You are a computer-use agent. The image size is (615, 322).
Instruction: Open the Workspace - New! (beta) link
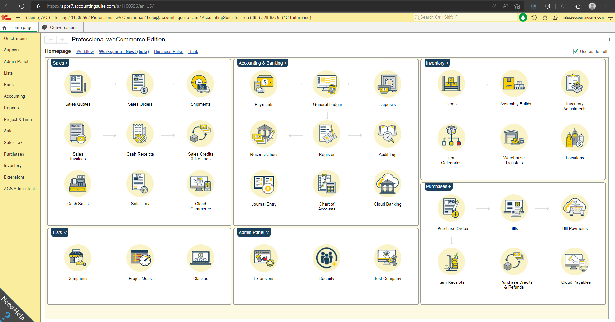click(x=124, y=51)
